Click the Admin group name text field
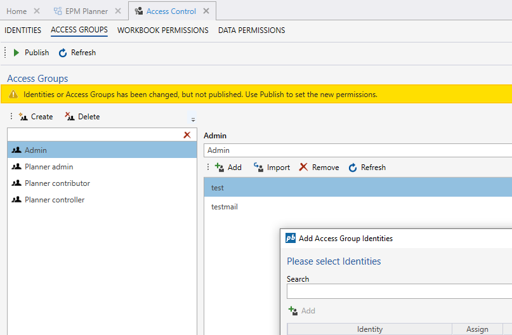Screen dimensions: 512x335 (x=357, y=150)
